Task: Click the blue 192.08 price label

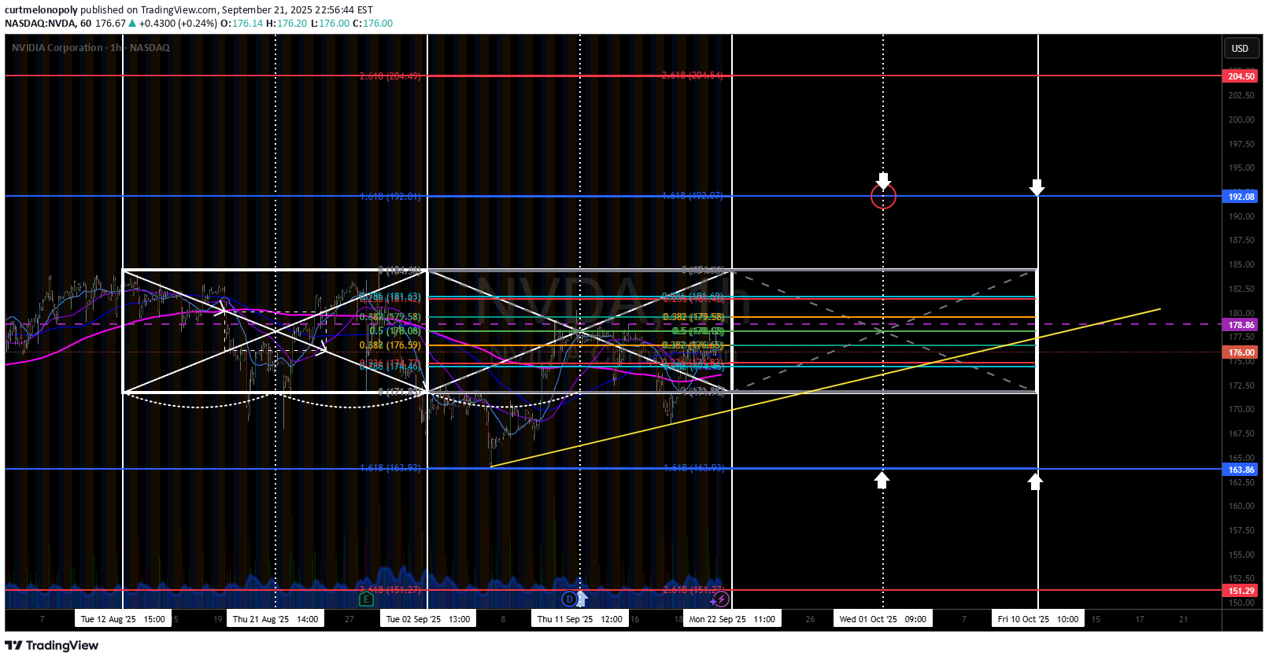Action: tap(1241, 197)
